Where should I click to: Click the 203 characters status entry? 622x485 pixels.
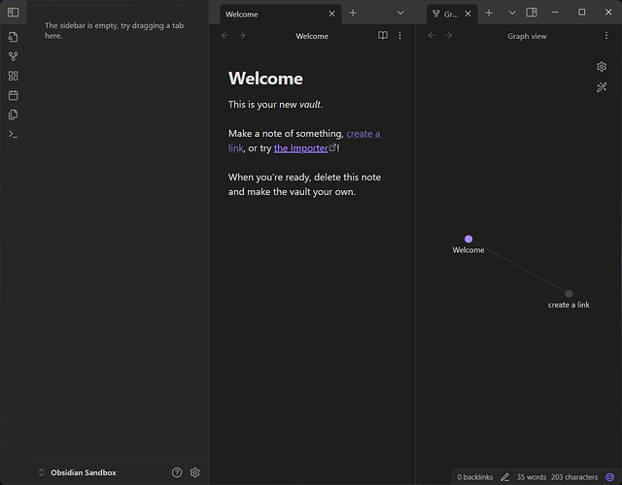[574, 477]
